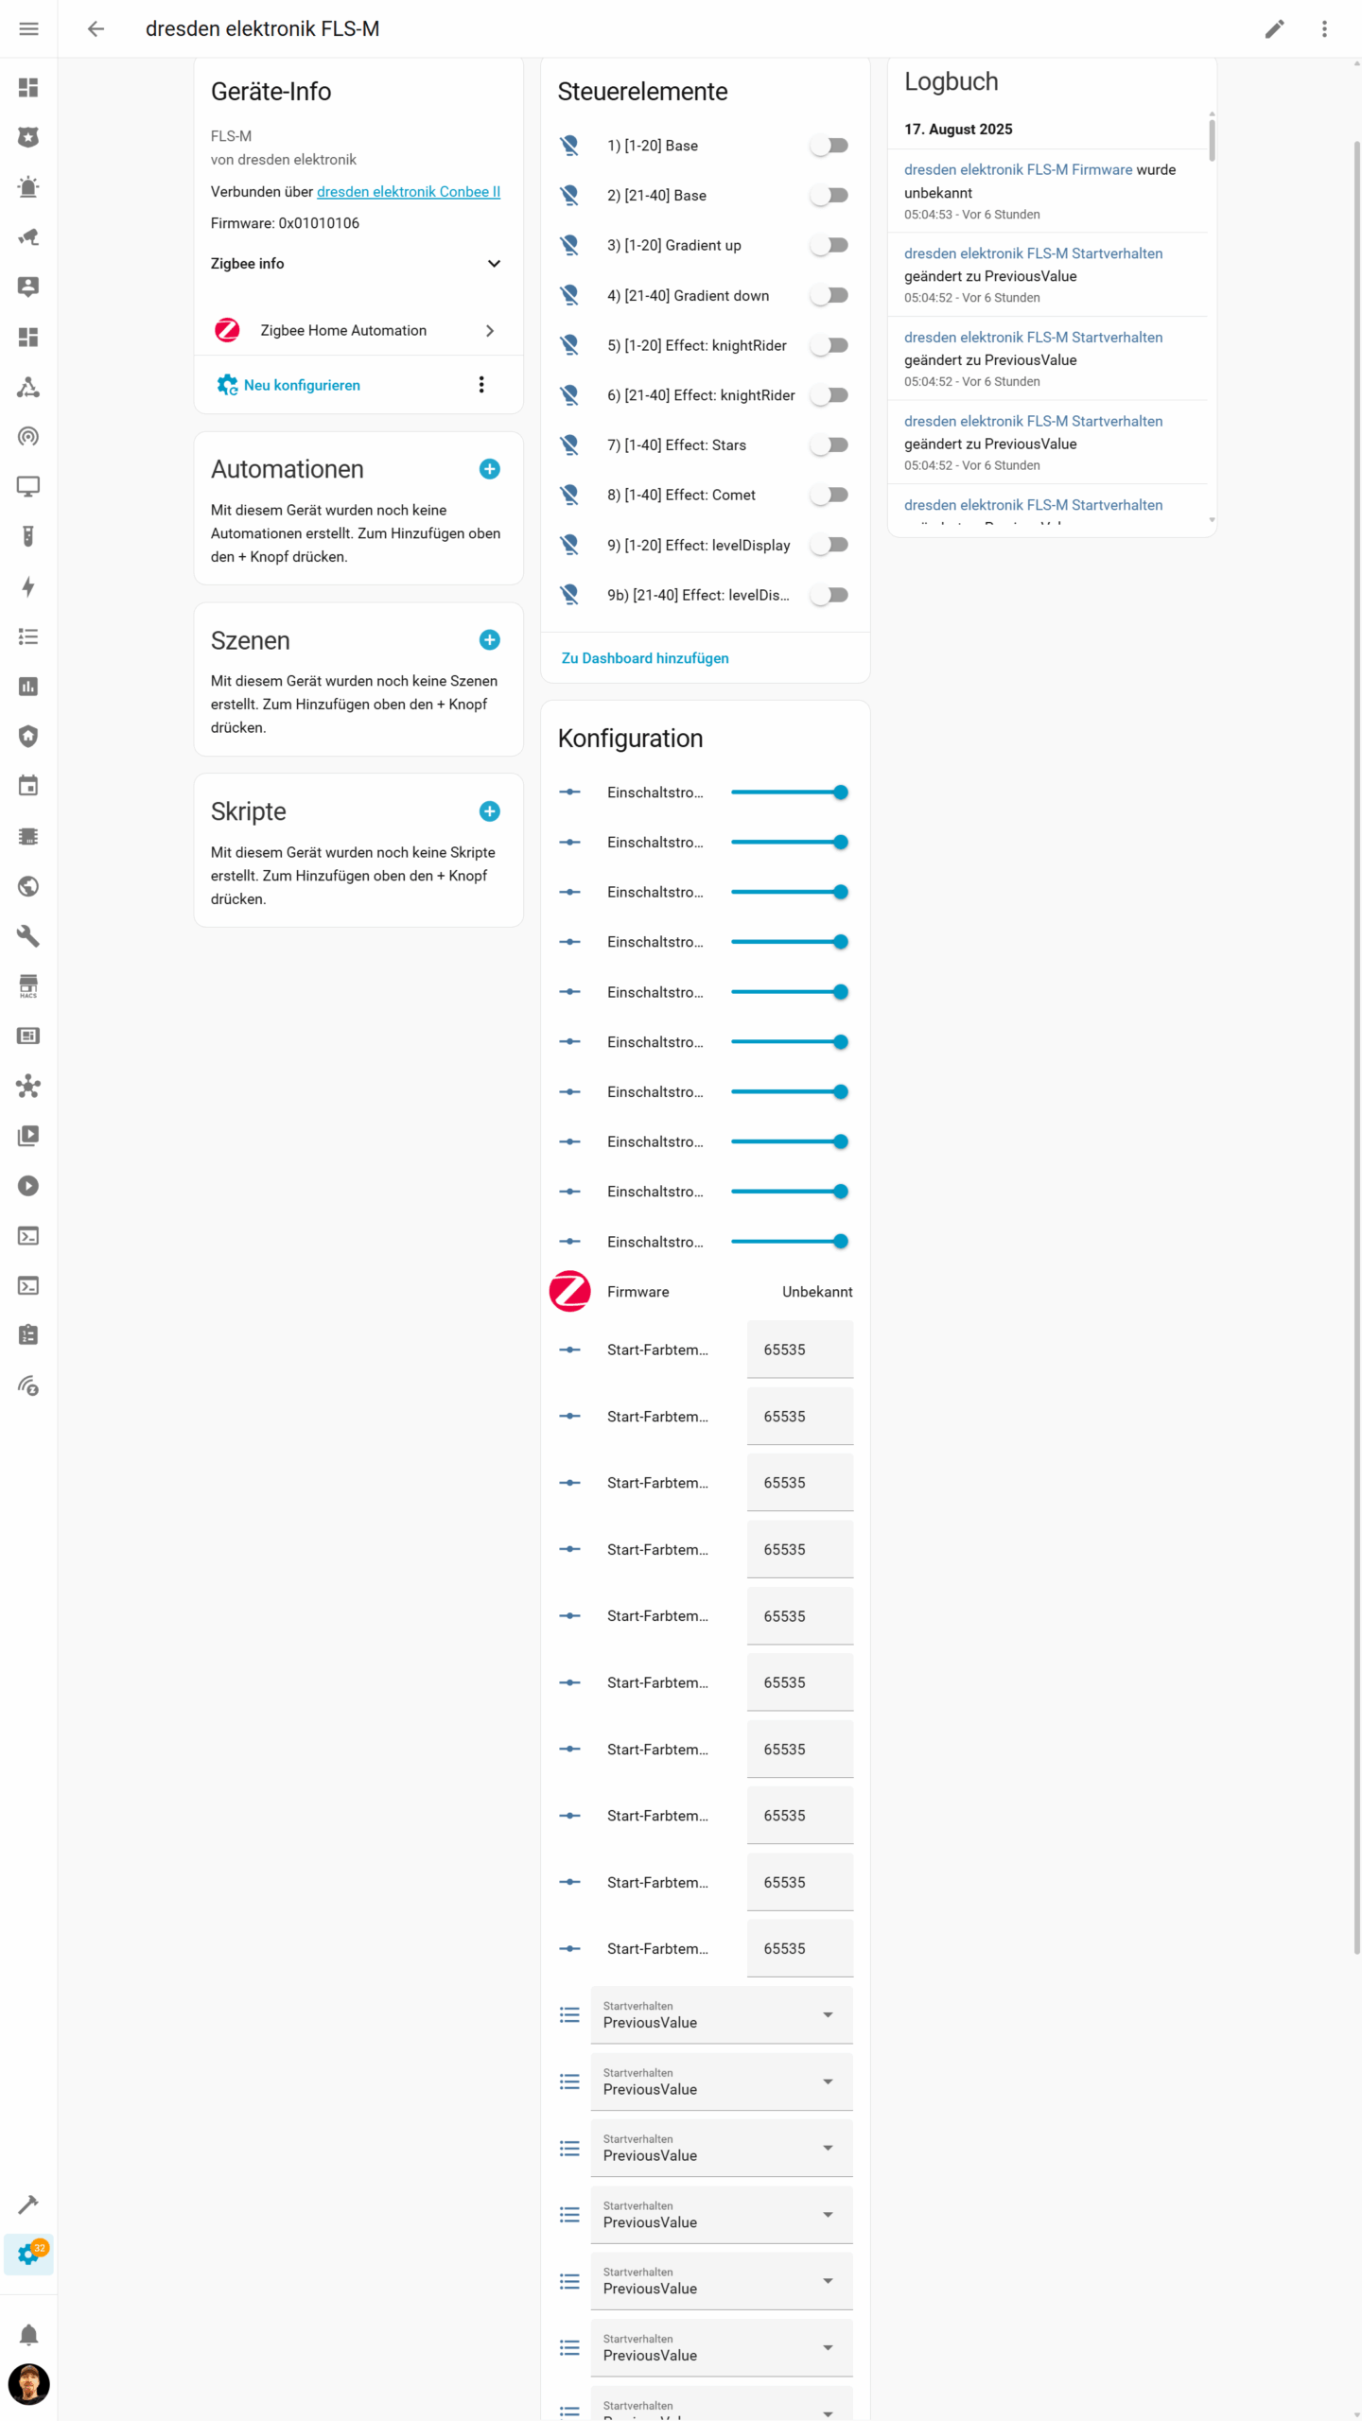The image size is (1362, 2421).
Task: Open notifications bell in sidebar
Action: point(29,2335)
